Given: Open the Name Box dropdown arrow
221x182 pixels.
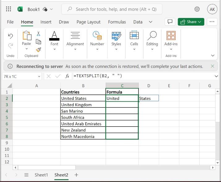Looking at the screenshot, I should tap(39, 76).
